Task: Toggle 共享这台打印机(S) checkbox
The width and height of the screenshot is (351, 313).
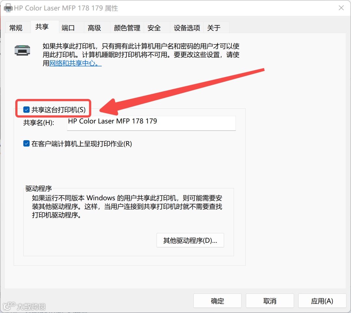Action: (26, 110)
